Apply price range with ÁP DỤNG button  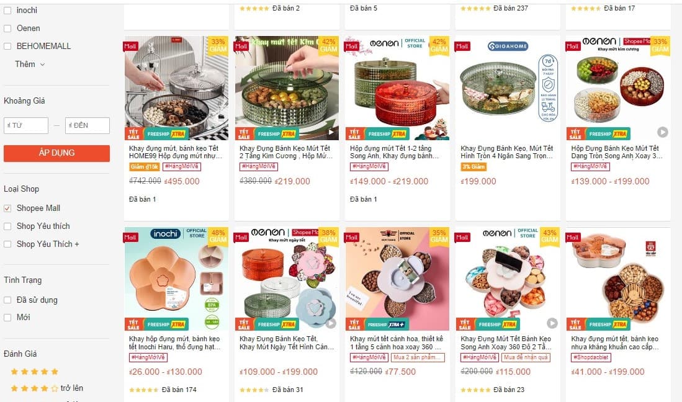(x=56, y=153)
